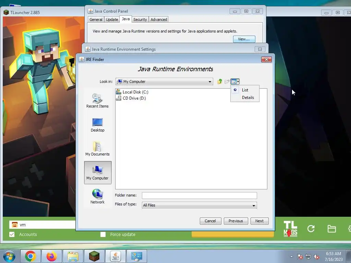Click the create new folder icon

click(x=227, y=82)
